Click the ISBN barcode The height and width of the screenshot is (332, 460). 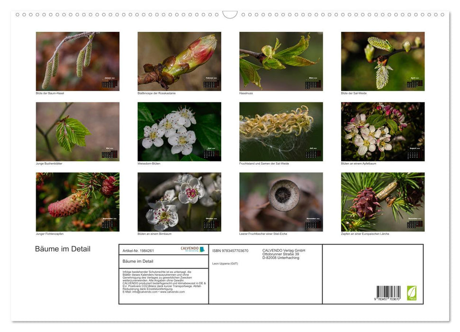click(x=388, y=293)
